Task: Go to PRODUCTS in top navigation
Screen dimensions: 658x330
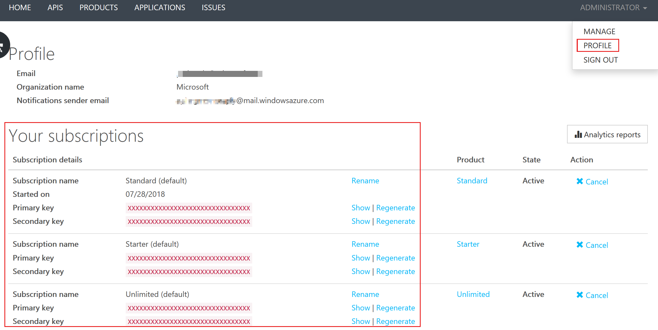Action: [x=98, y=8]
